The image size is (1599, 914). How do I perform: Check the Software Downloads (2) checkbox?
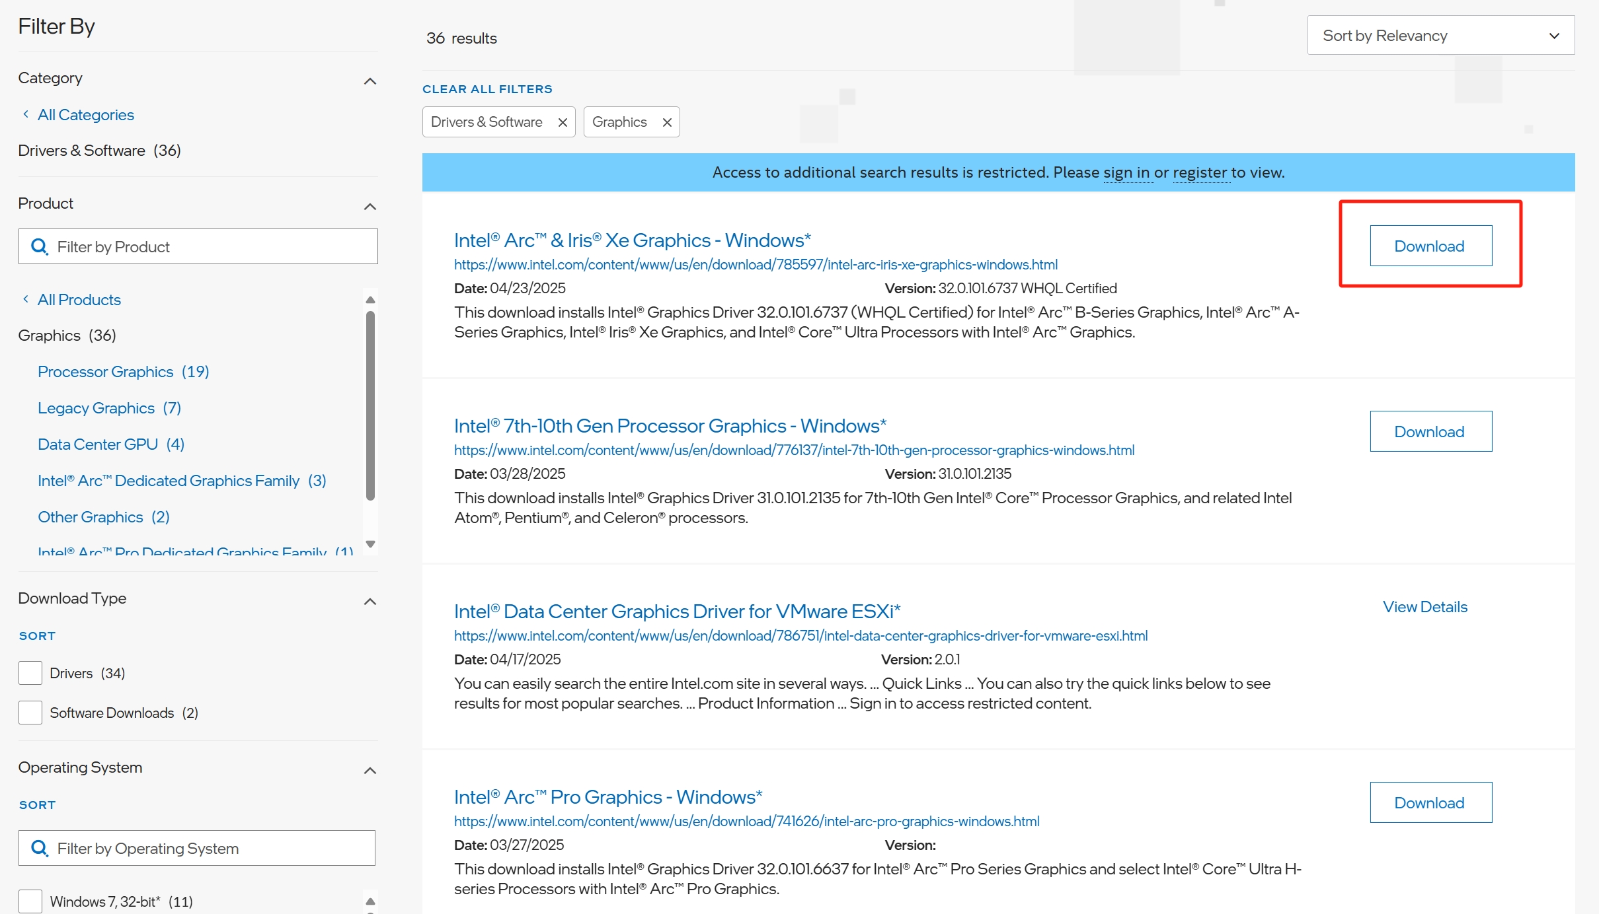click(30, 713)
